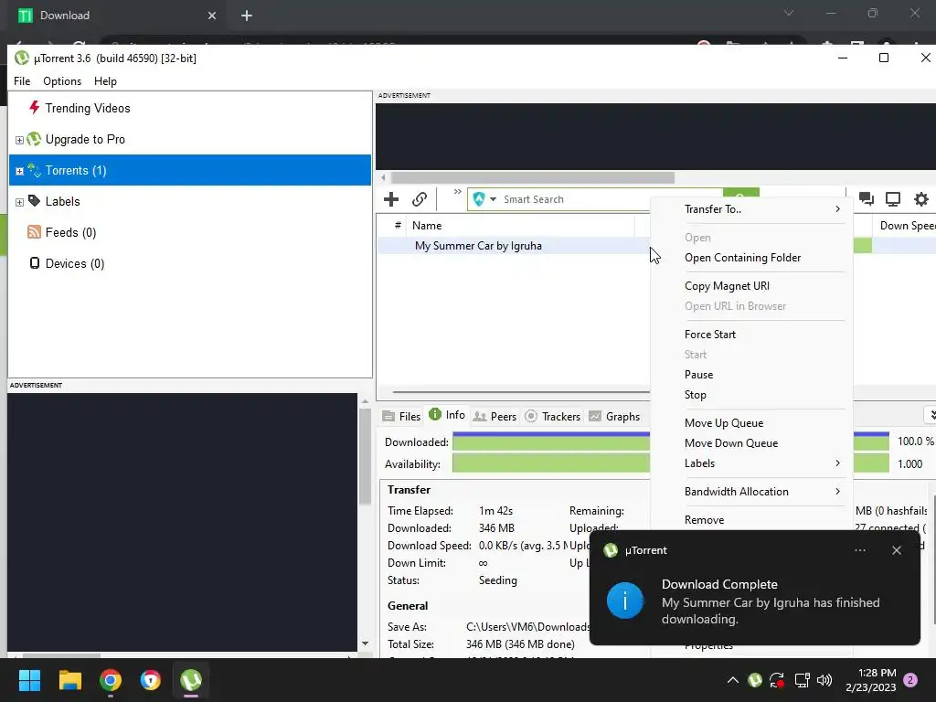Click the Trending Videos lightning icon
The height and width of the screenshot is (702, 936).
[34, 108]
